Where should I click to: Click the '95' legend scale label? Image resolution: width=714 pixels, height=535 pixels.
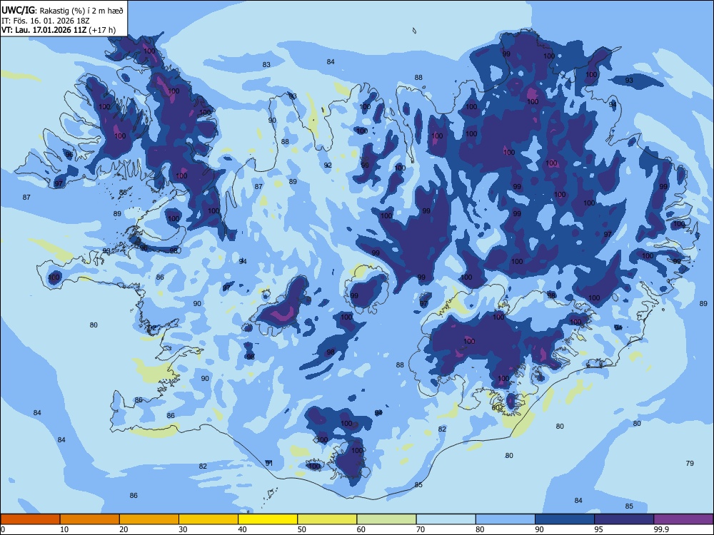tap(598, 529)
